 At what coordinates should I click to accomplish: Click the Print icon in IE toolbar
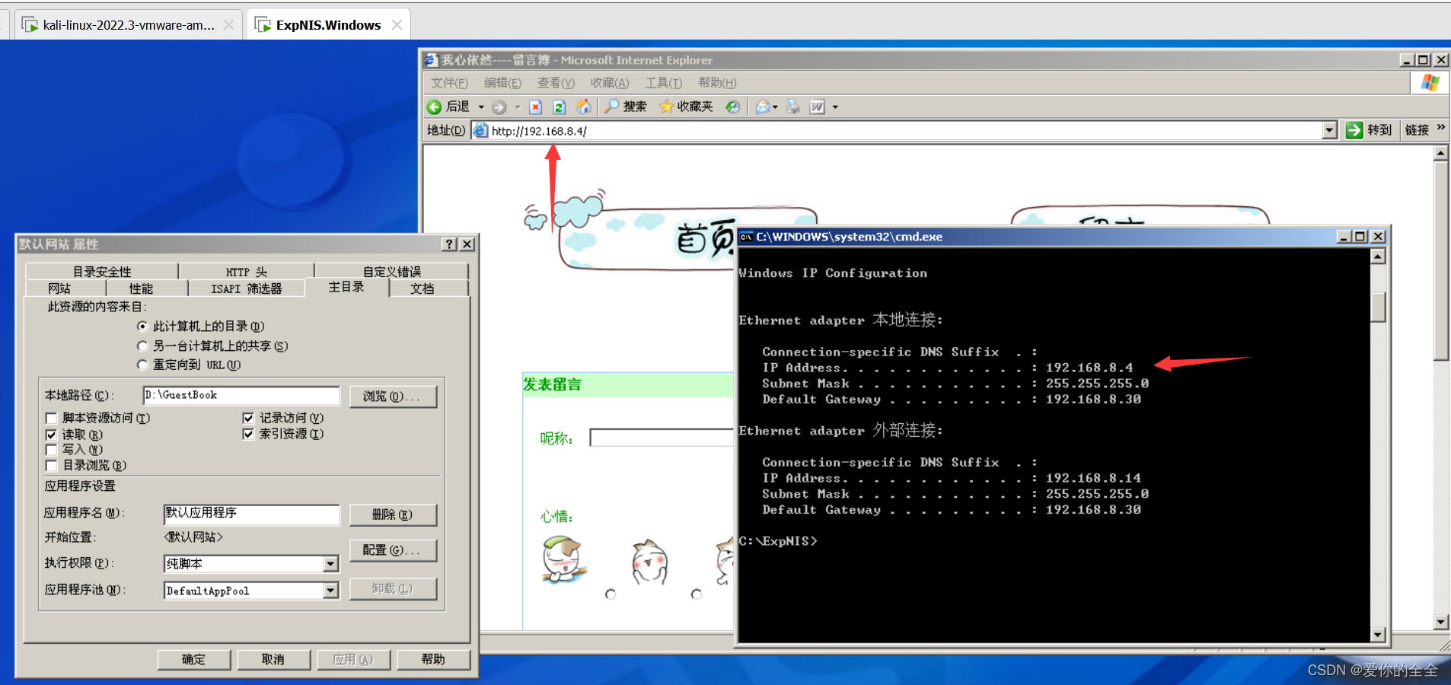point(793,107)
